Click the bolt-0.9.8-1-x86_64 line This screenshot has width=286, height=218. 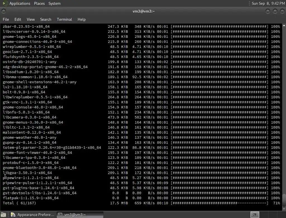141,92
